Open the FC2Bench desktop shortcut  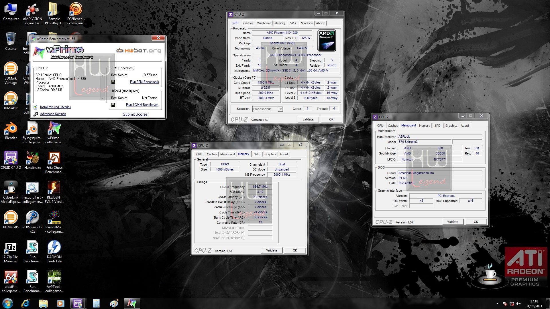point(76,14)
